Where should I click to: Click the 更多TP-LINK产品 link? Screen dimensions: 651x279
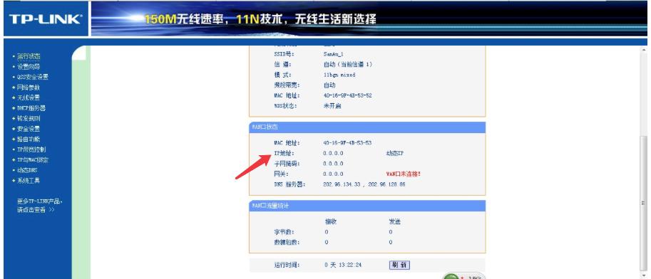pyautogui.click(x=39, y=201)
